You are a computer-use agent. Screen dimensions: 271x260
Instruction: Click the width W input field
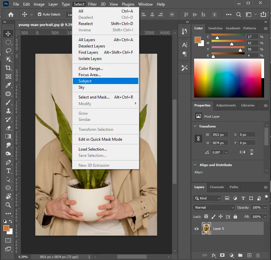[x=220, y=135]
